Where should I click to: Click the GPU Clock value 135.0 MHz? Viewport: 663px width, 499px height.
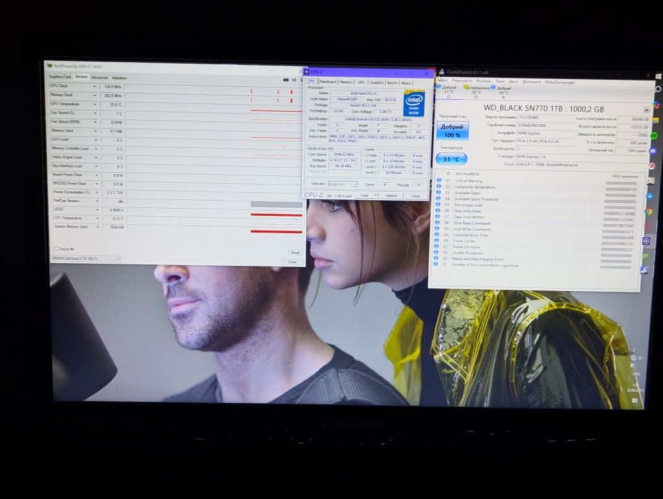(112, 86)
